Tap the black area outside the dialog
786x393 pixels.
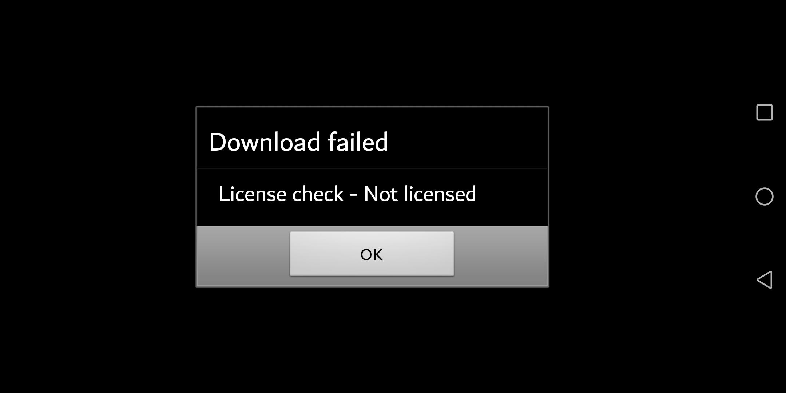(98, 196)
